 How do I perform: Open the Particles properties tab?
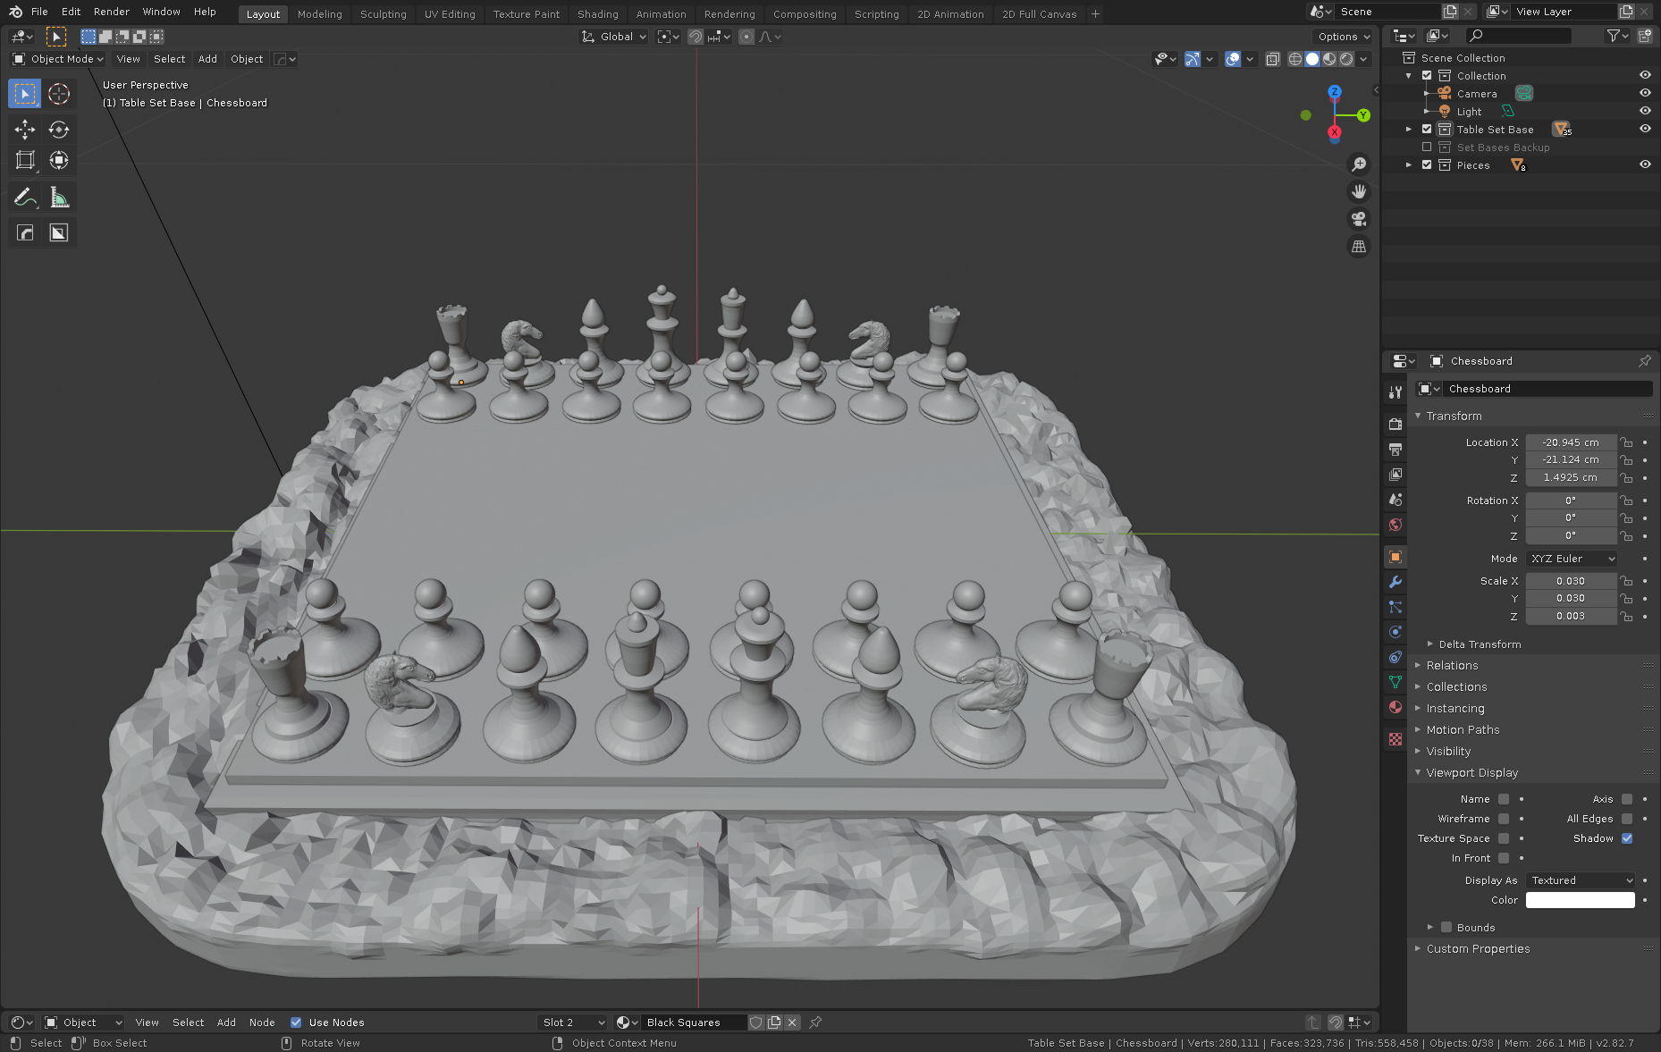coord(1395,607)
